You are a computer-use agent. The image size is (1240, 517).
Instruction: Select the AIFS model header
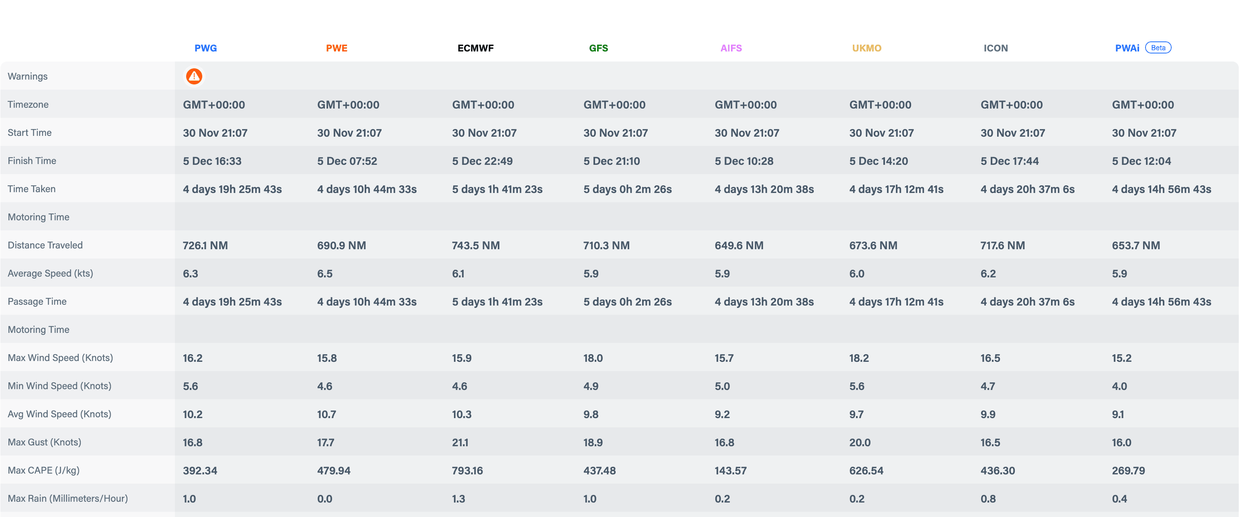(731, 48)
